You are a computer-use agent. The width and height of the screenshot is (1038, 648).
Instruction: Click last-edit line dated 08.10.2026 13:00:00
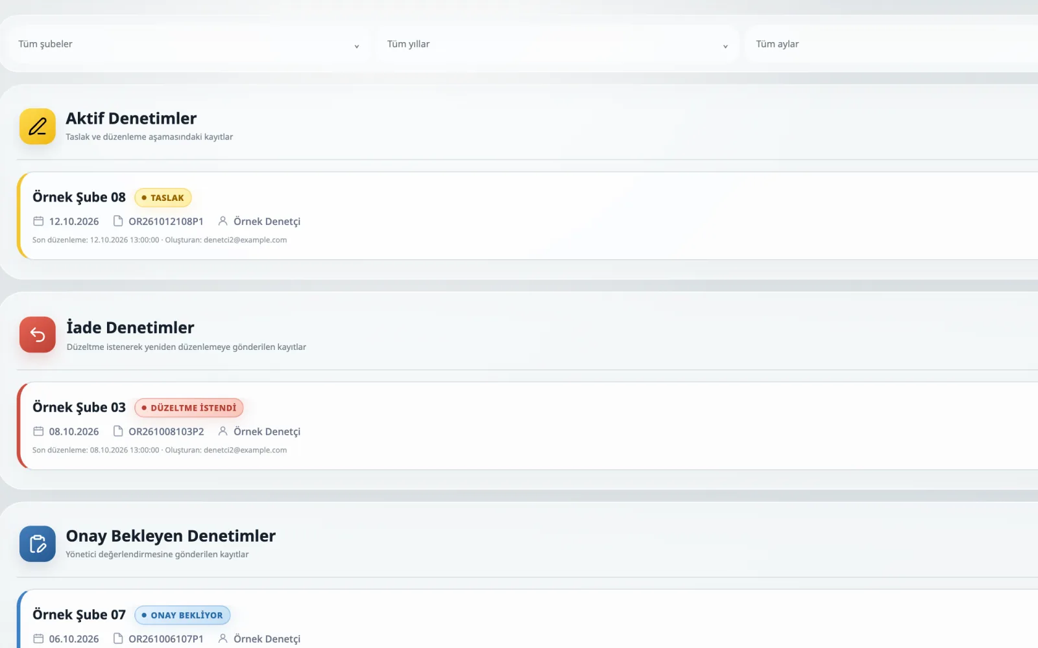[x=160, y=450]
